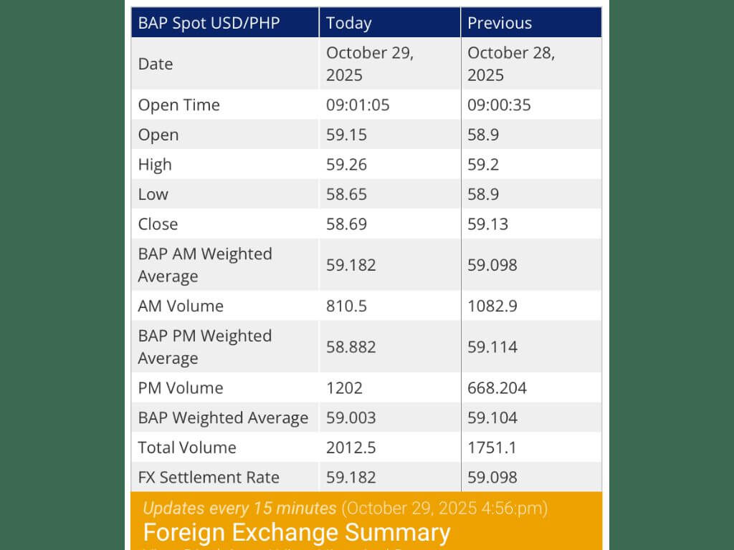Select the "AM Volume" row label
Screen dimensions: 734x550
point(181,306)
